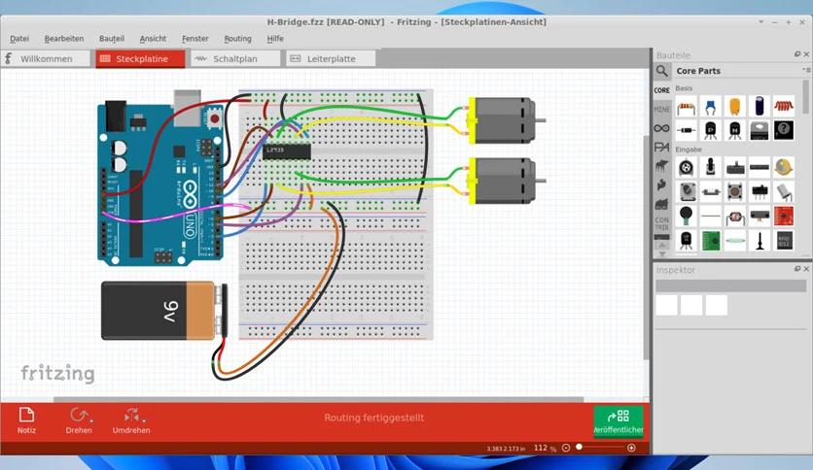The image size is (813, 470).
Task: Open the PA parts bin
Action: (x=661, y=147)
